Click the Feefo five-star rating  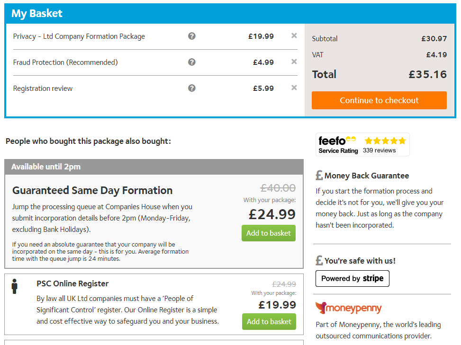[385, 141]
